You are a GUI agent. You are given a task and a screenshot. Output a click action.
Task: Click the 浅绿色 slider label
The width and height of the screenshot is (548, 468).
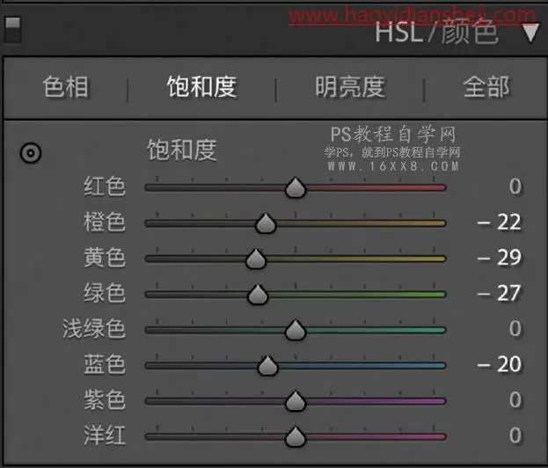point(94,328)
